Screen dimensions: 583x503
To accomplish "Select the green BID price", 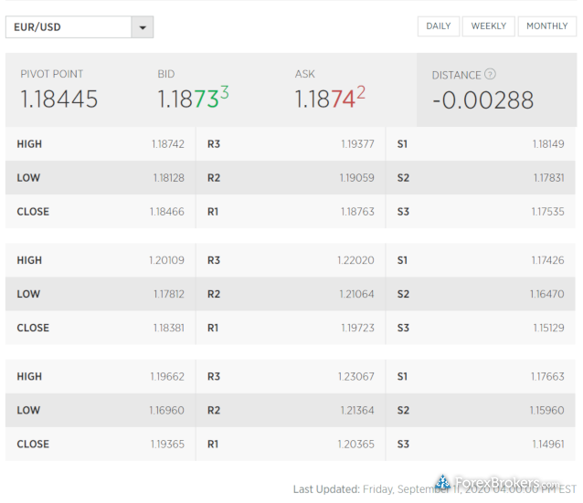I will coord(193,99).
